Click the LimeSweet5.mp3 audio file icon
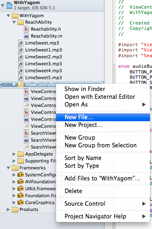 pyautogui.click(x=21, y=78)
